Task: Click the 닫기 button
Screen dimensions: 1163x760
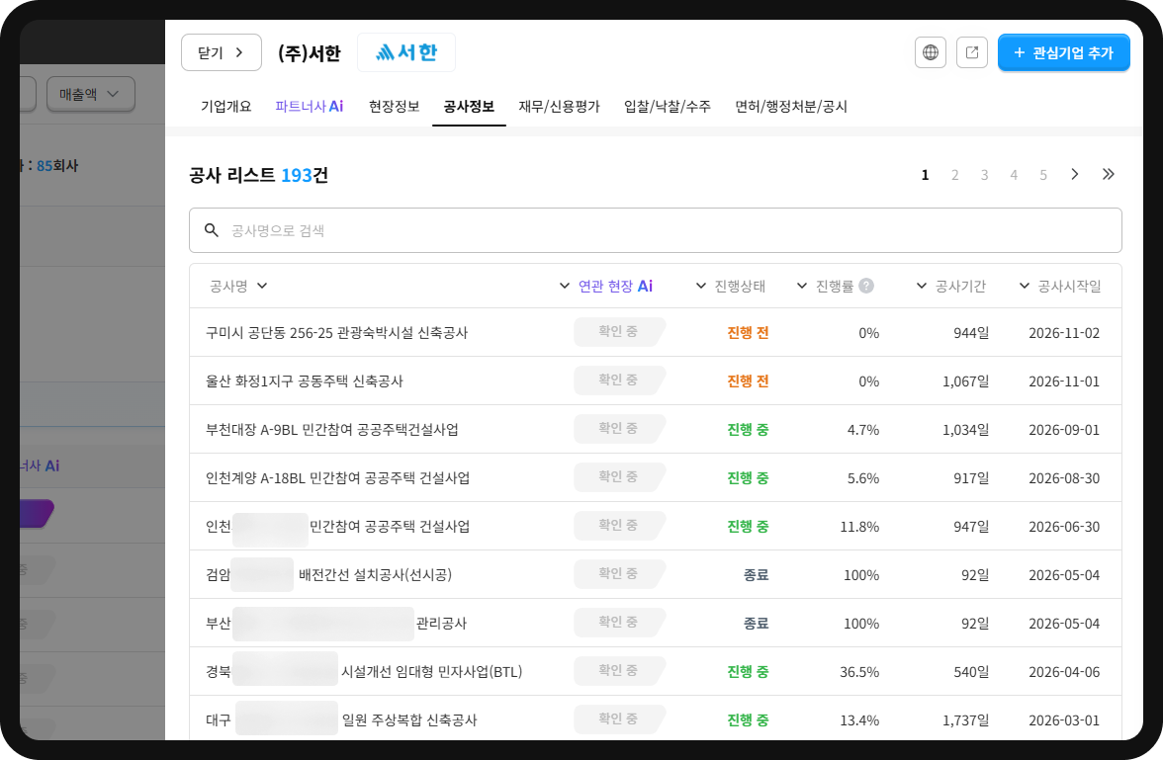Action: [222, 52]
